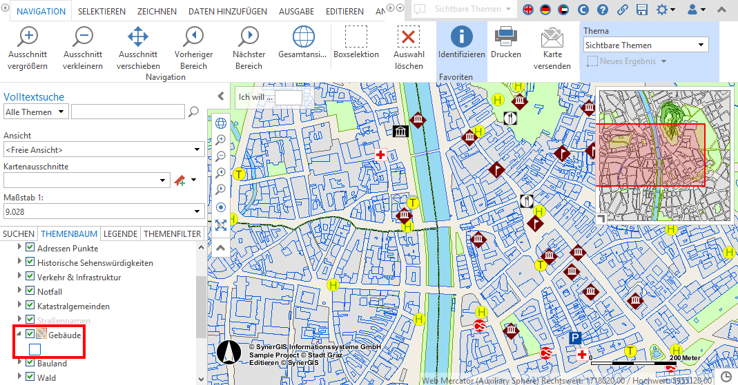Select the Ausschnitt verkleinern zoom-out tool

point(83,48)
